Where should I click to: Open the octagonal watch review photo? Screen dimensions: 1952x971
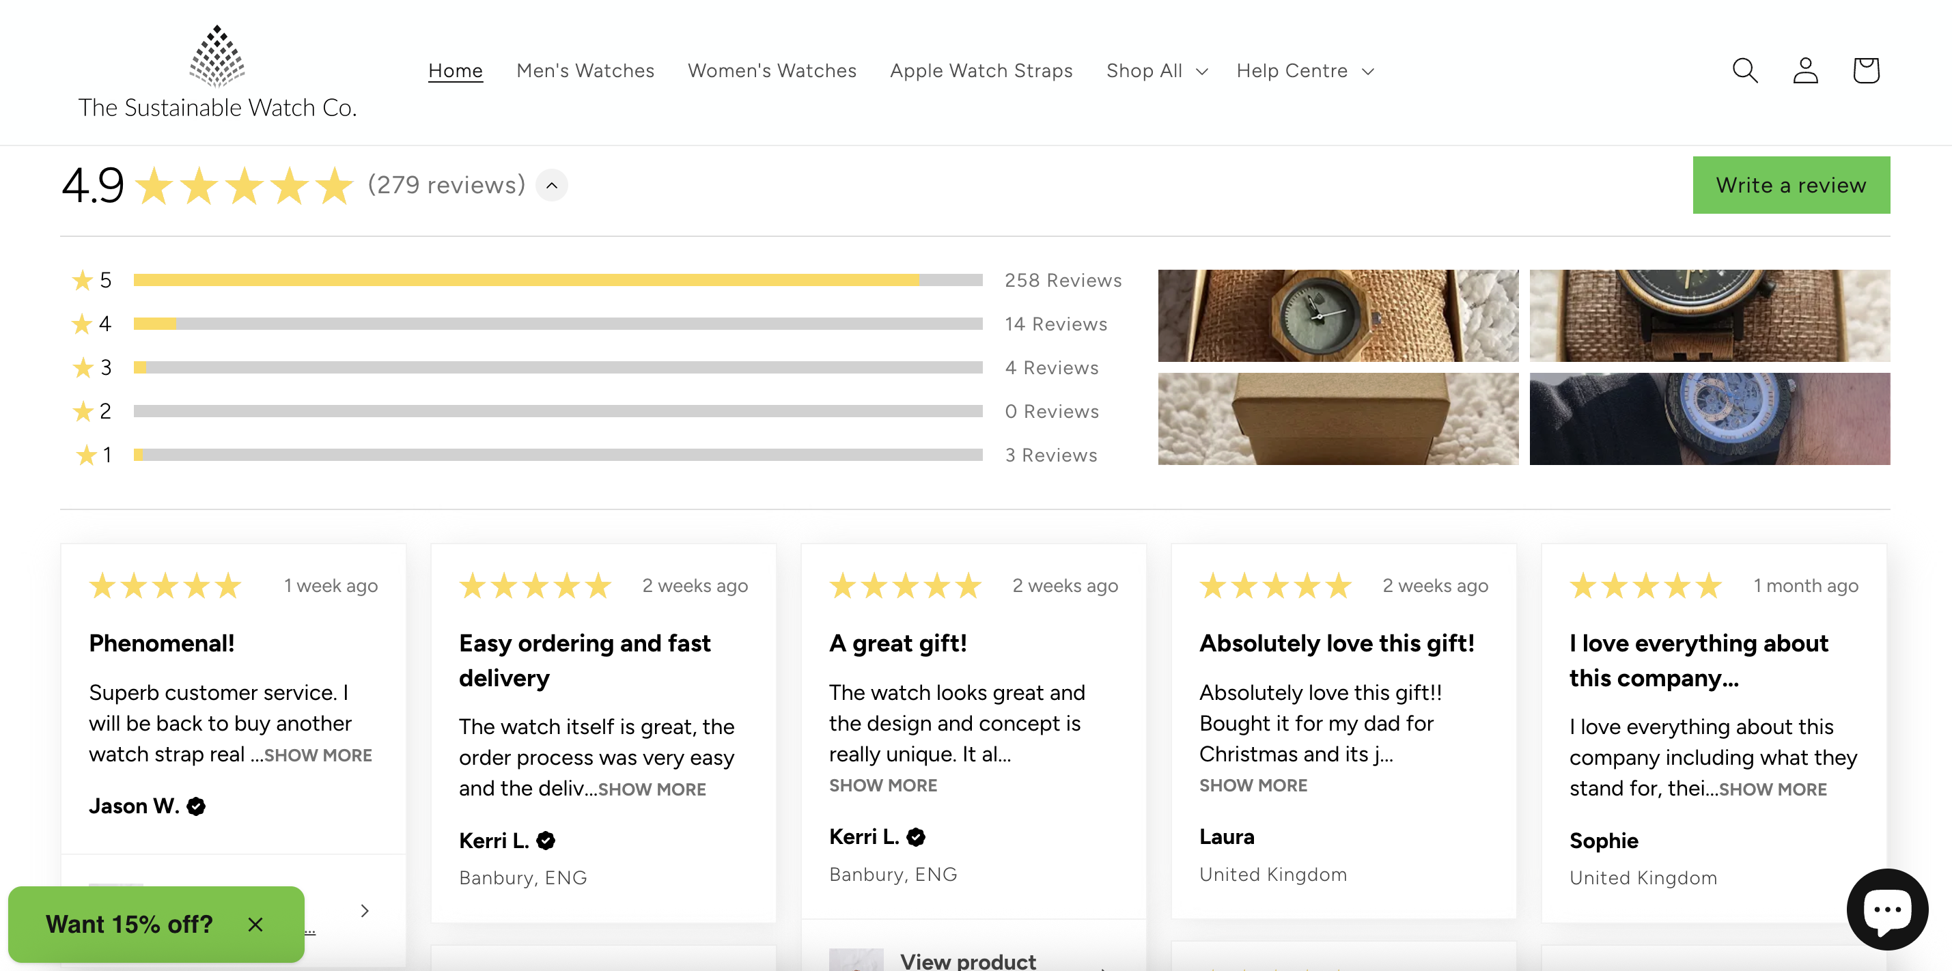[1337, 315]
